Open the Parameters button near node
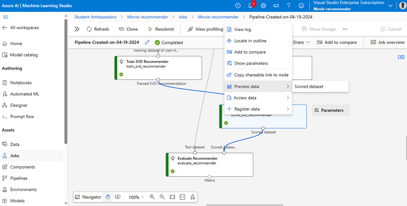This screenshot has height=206, width=407. [330, 110]
